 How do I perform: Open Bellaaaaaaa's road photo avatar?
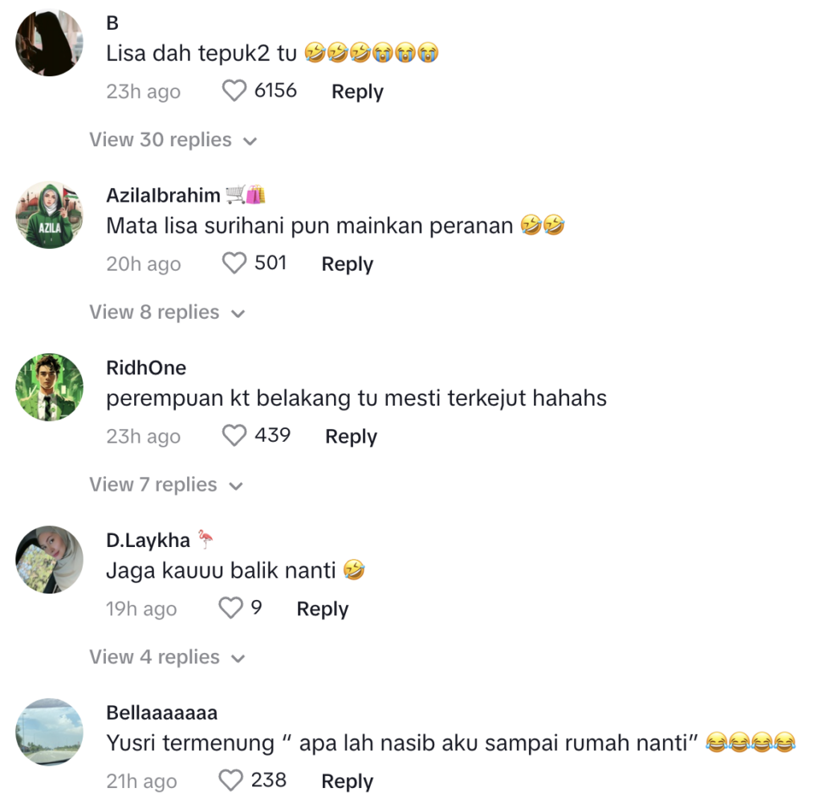(x=49, y=732)
